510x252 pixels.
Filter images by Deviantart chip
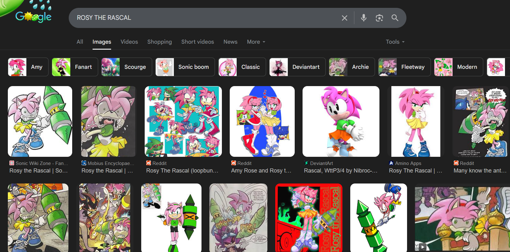[x=298, y=67]
